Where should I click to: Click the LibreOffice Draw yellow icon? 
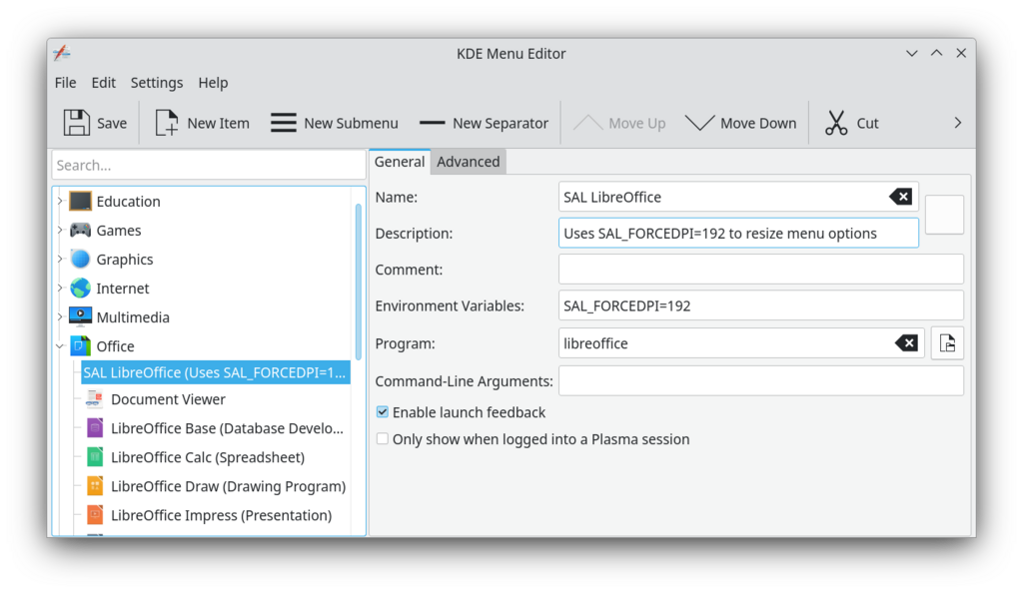click(95, 486)
